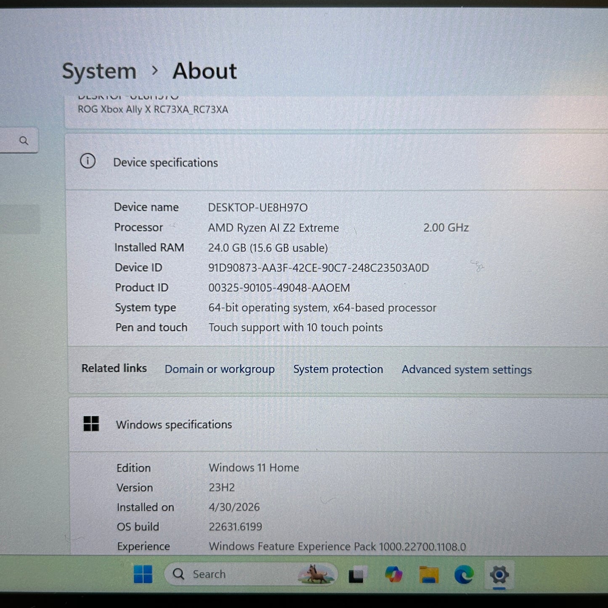Select the Device ID value 91D90873-AA3F
608x608 pixels.
click(319, 268)
